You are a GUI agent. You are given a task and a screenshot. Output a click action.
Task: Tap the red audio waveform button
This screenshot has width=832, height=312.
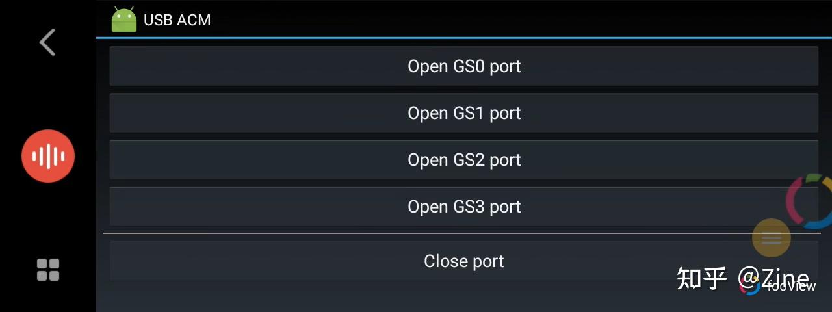pyautogui.click(x=48, y=156)
